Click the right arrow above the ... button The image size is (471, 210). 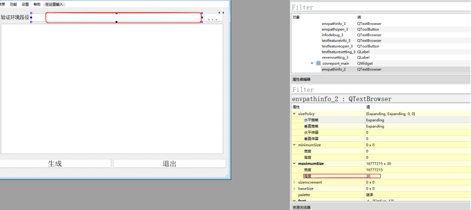(223, 12)
